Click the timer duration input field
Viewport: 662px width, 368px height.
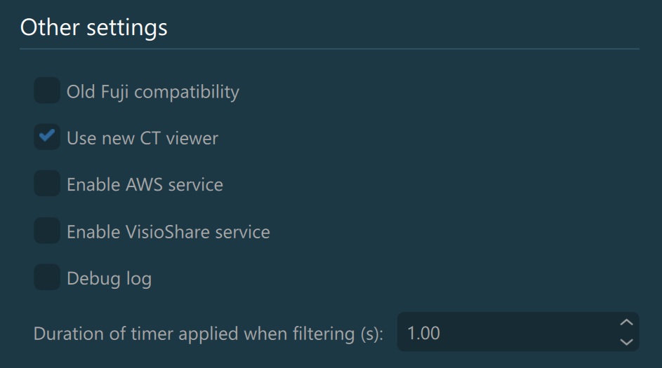click(x=505, y=332)
